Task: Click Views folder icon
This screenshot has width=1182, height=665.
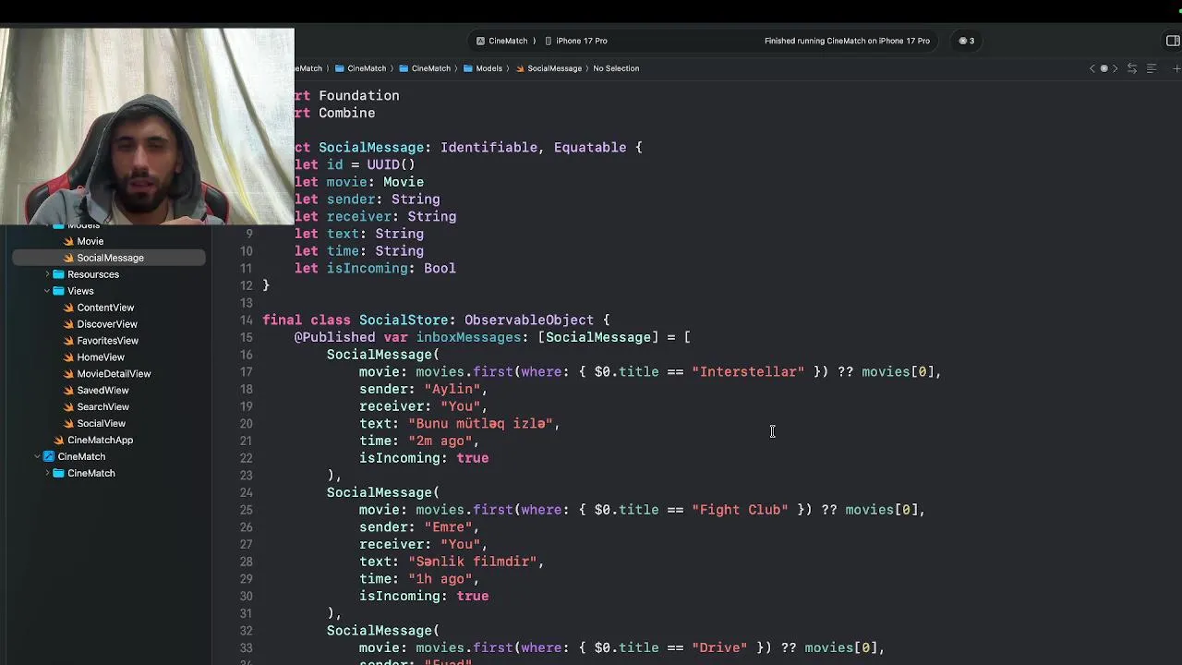Action: pos(59,291)
